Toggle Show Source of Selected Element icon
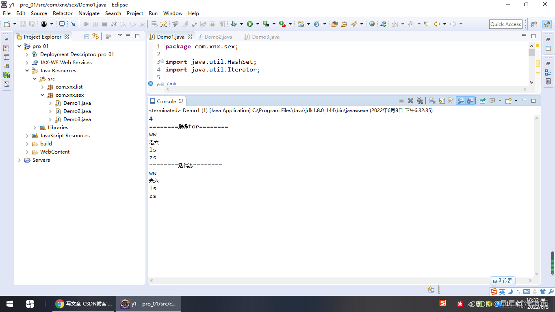Image resolution: width=555 pixels, height=312 pixels. coord(212,24)
